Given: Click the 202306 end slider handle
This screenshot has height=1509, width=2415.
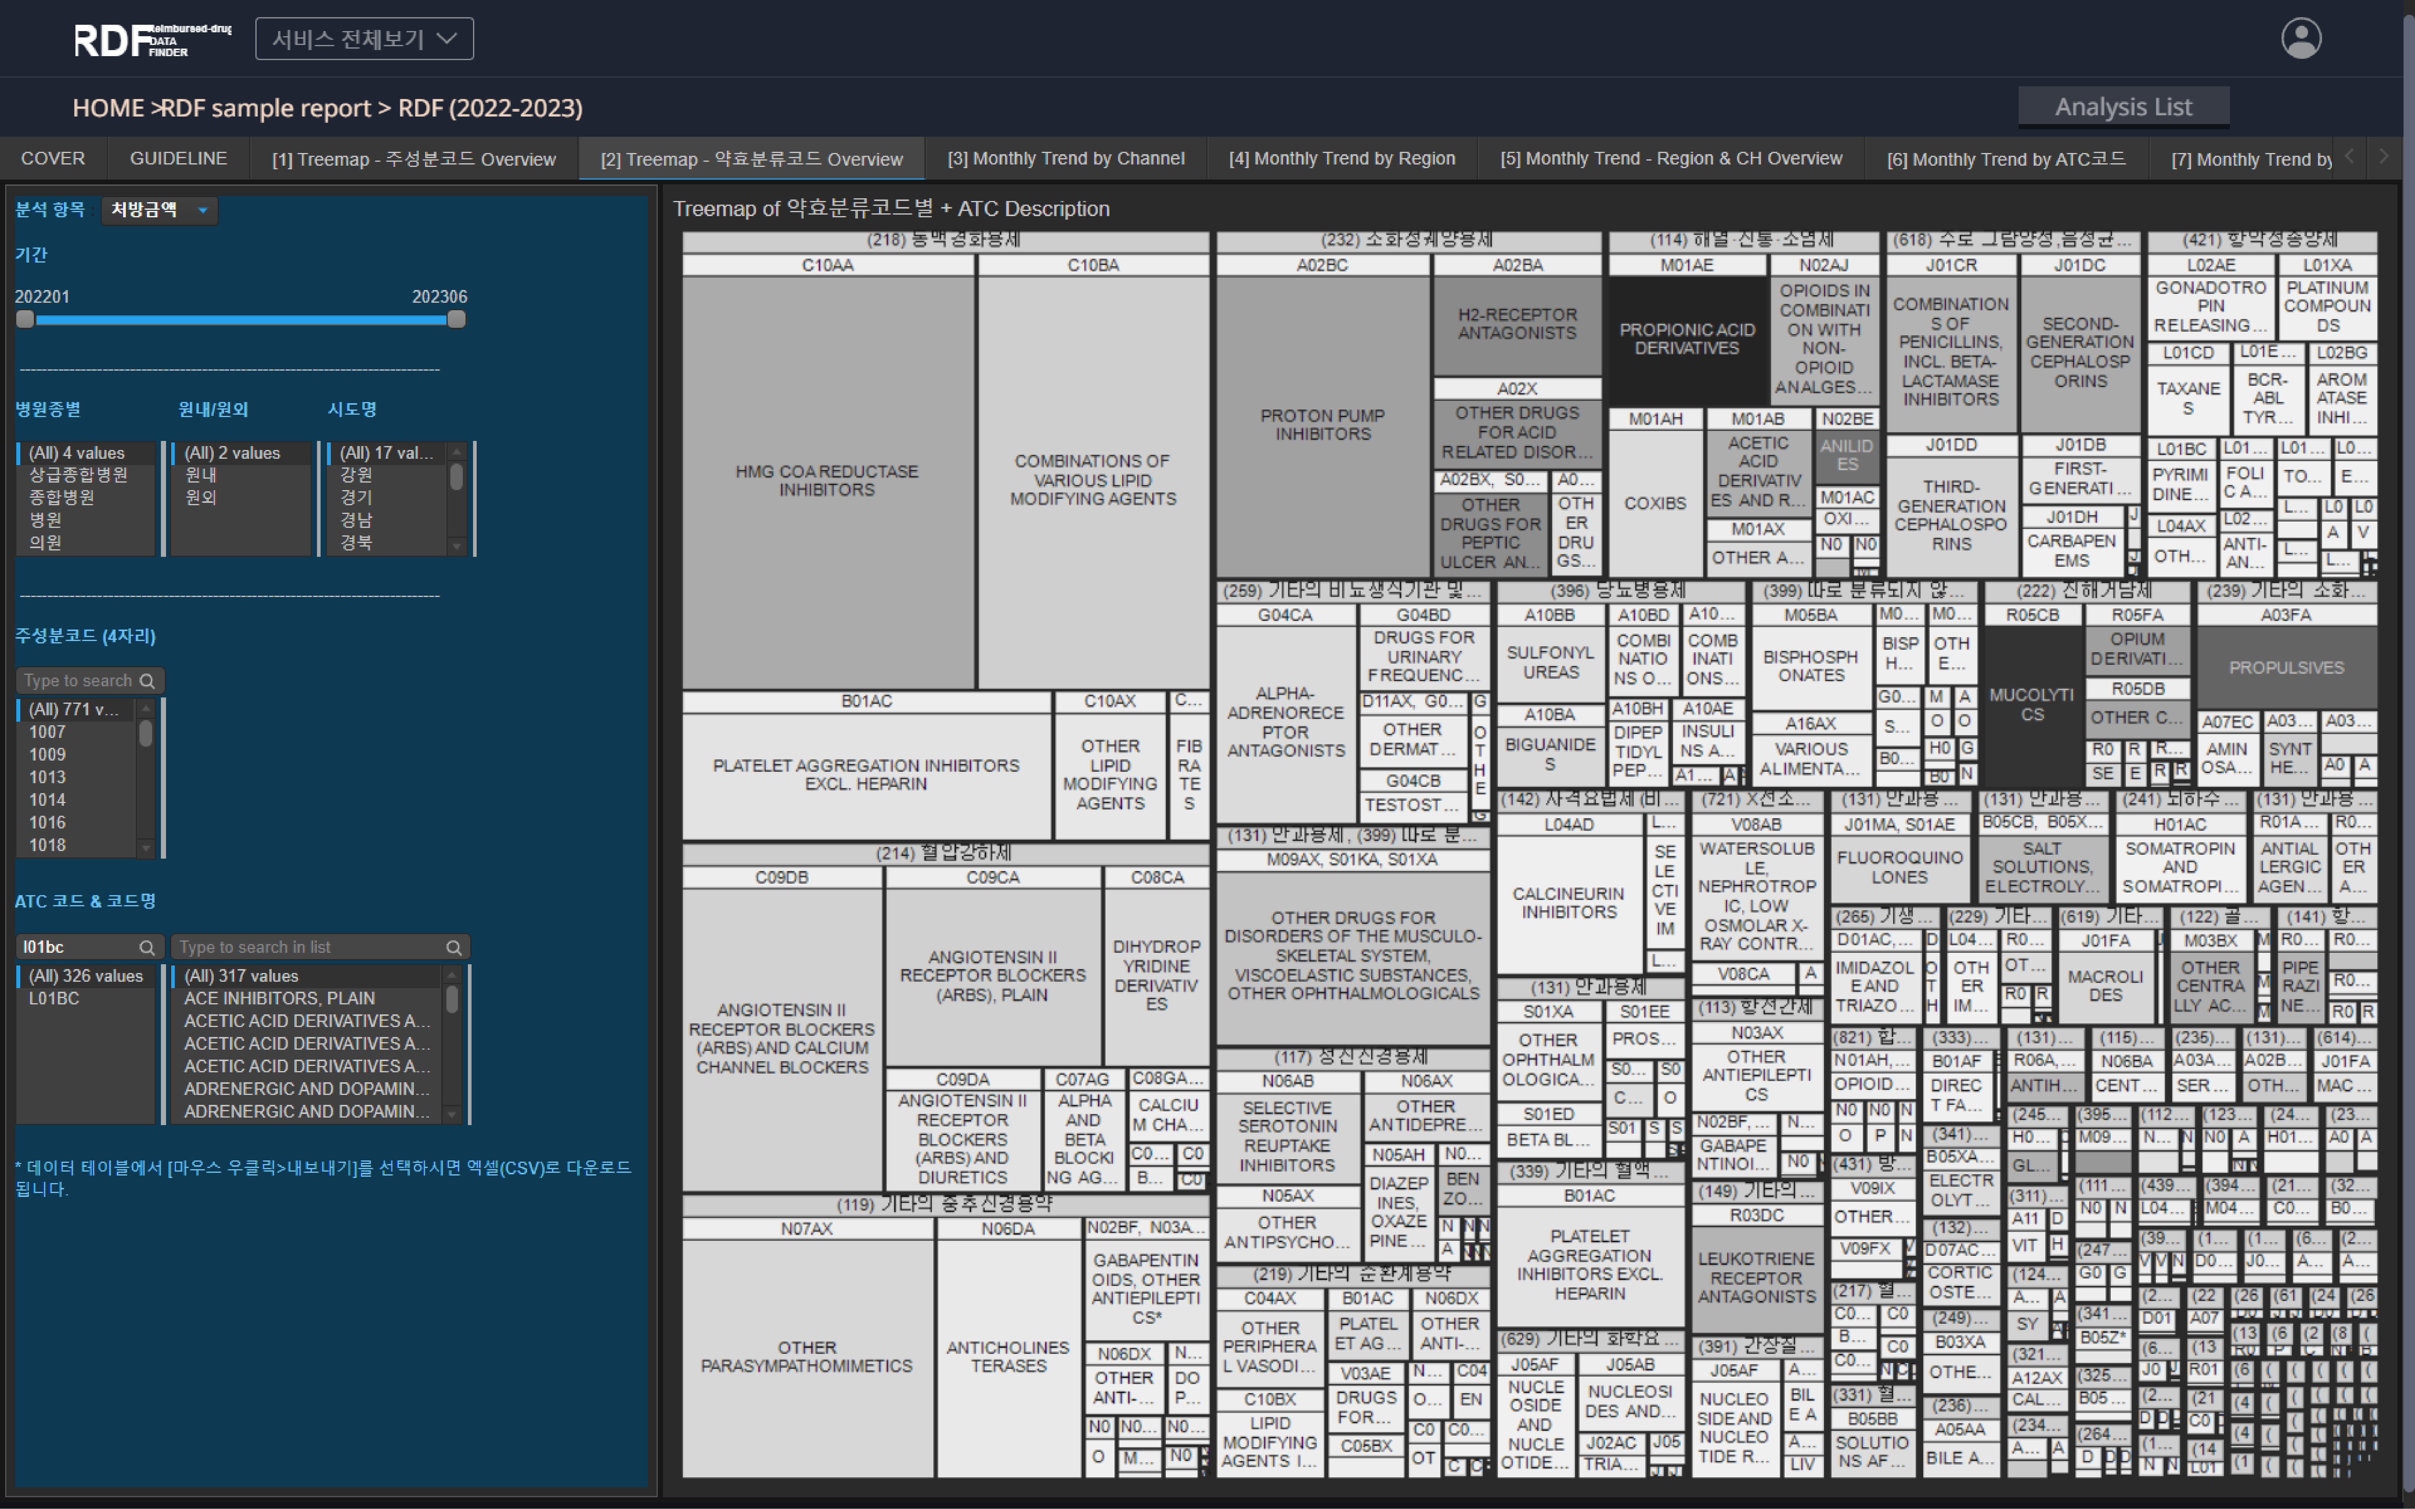Looking at the screenshot, I should pyautogui.click(x=456, y=319).
